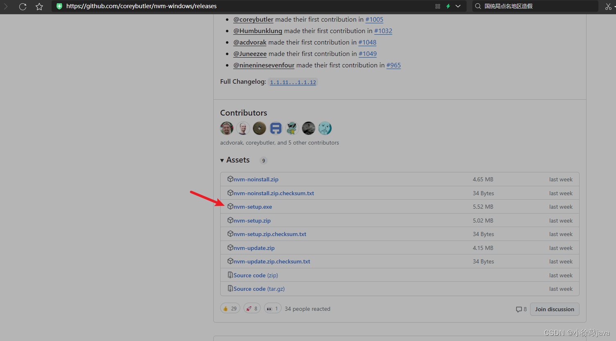Open pull request #1032

[383, 31]
